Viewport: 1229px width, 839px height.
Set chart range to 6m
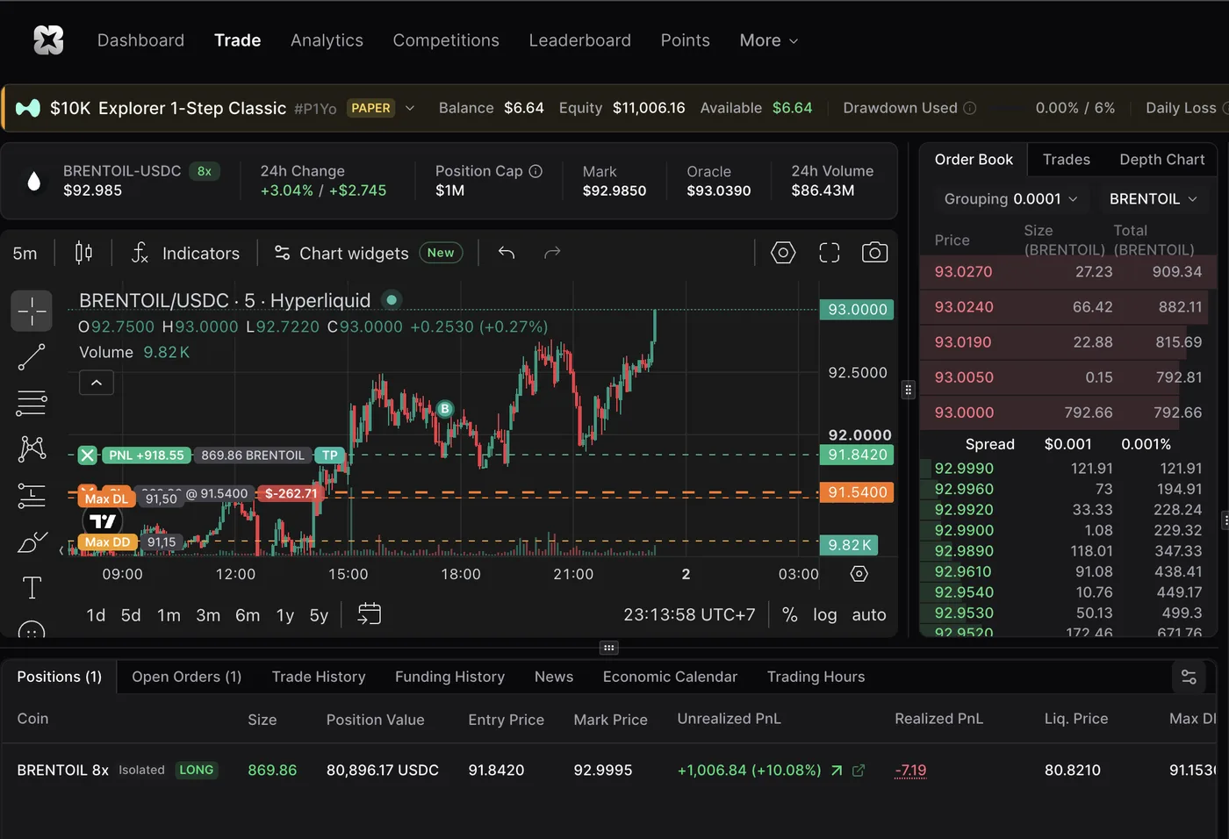point(248,615)
